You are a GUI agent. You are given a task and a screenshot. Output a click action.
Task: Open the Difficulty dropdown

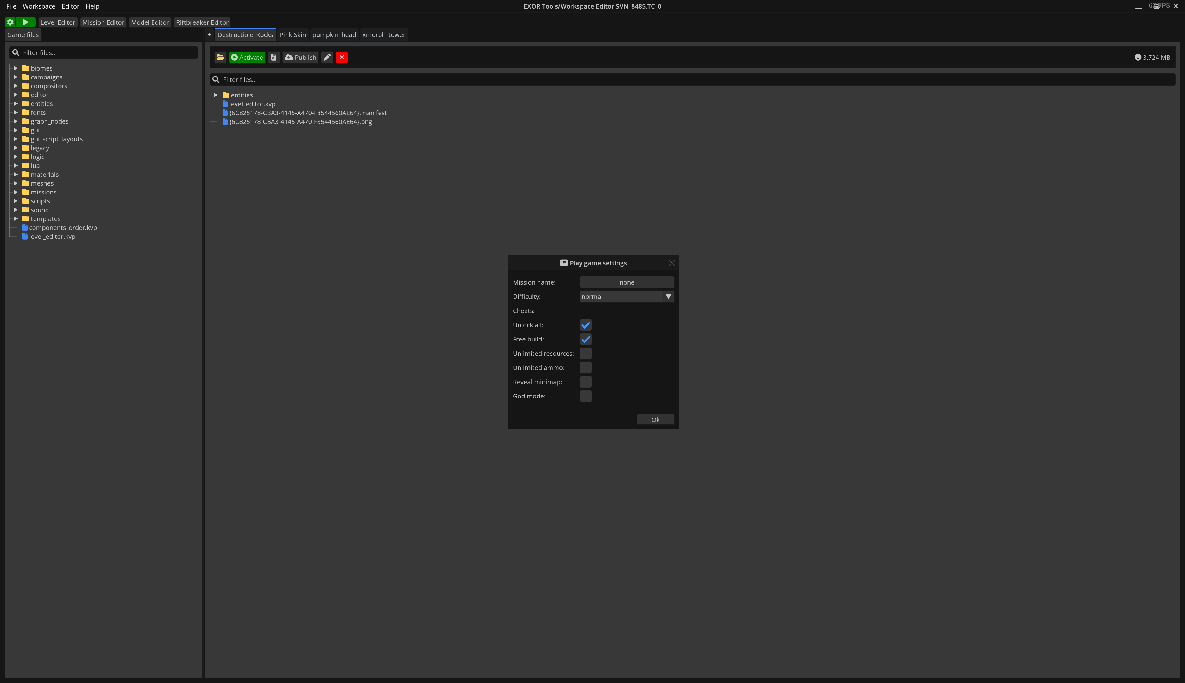(668, 296)
